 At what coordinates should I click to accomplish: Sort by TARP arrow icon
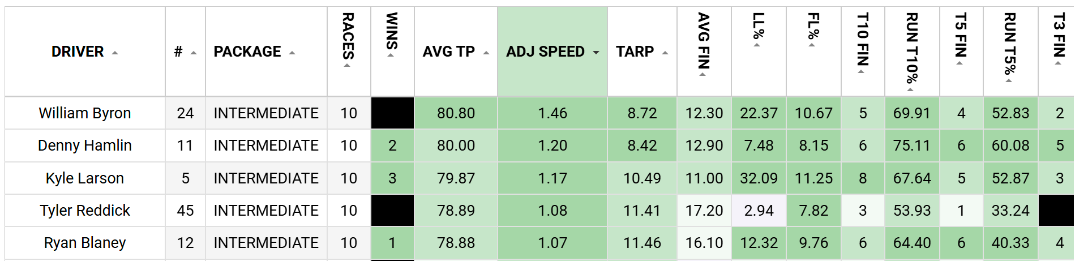tap(665, 53)
